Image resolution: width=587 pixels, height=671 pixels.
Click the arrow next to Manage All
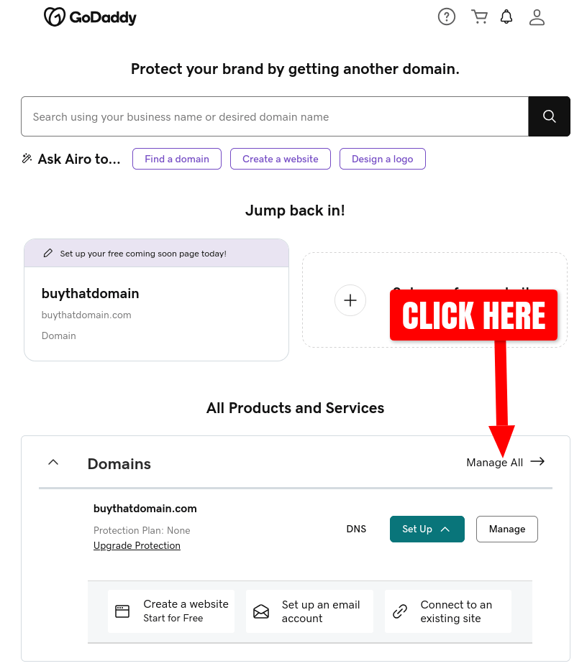click(537, 462)
